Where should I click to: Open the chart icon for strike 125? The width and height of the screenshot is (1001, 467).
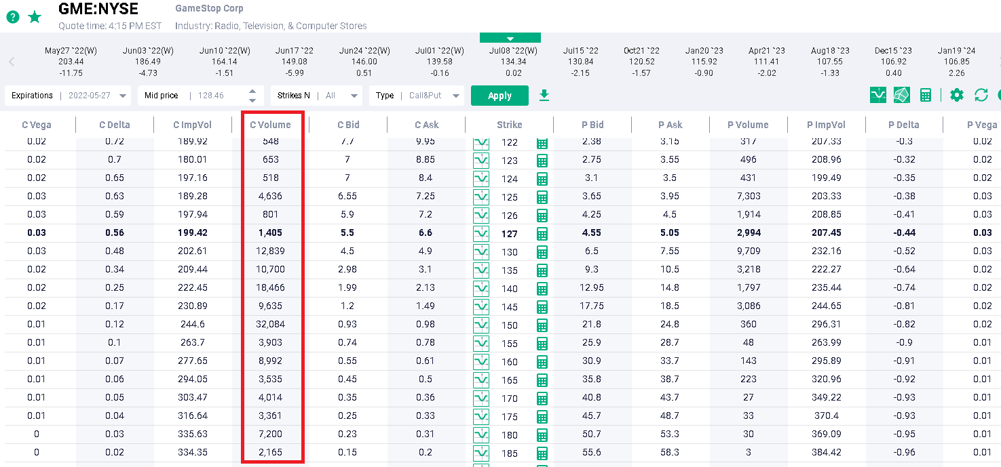click(481, 197)
